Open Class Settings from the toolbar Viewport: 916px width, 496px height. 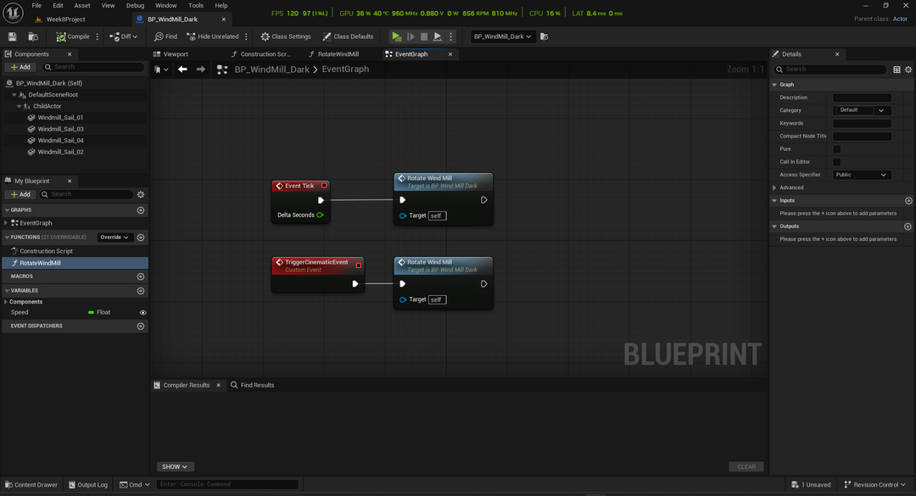click(286, 36)
